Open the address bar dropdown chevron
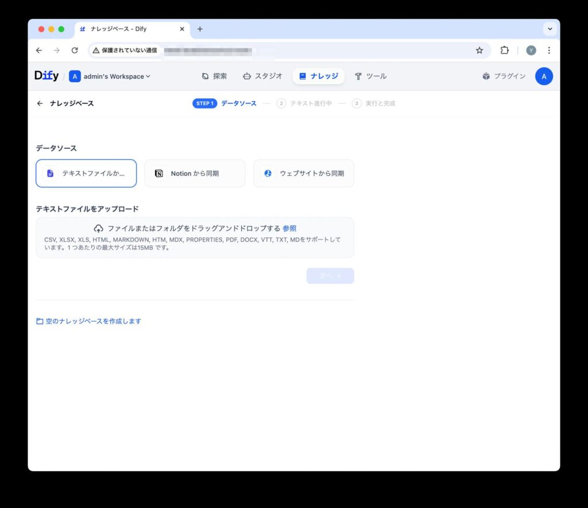This screenshot has height=508, width=588. click(x=550, y=29)
